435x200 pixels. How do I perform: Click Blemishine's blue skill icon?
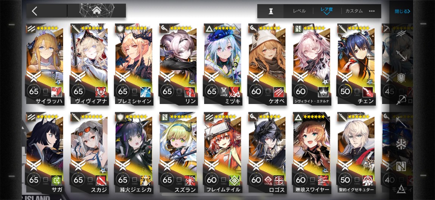tap(146, 91)
